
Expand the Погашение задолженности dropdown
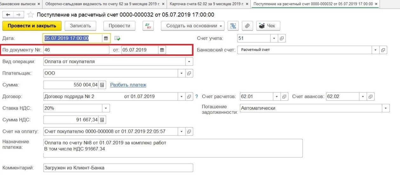click(x=386, y=108)
